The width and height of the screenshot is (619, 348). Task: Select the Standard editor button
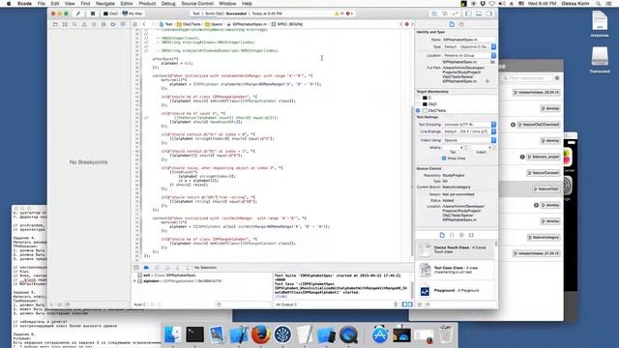[x=434, y=14]
